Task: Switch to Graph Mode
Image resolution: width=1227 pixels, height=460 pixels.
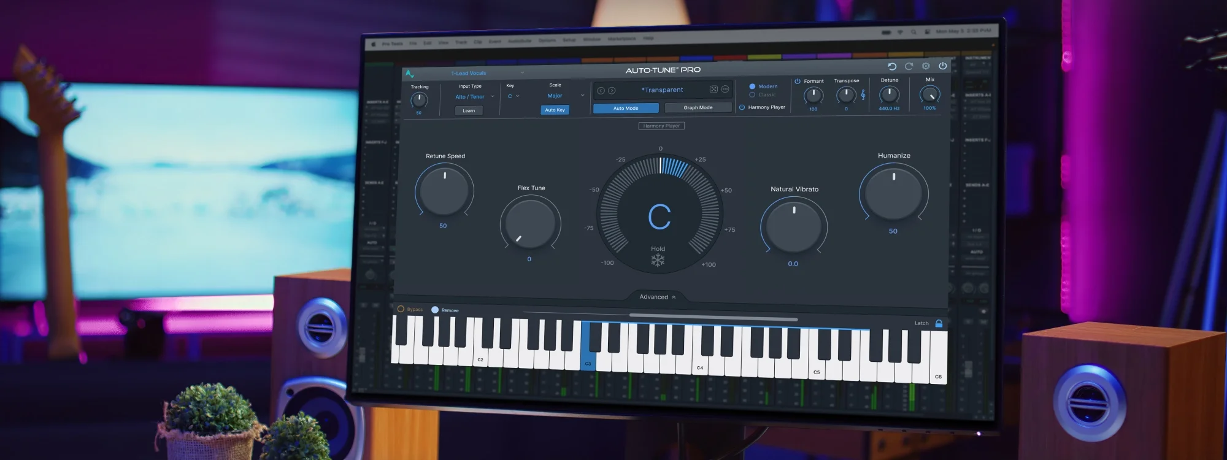Action: 698,107
